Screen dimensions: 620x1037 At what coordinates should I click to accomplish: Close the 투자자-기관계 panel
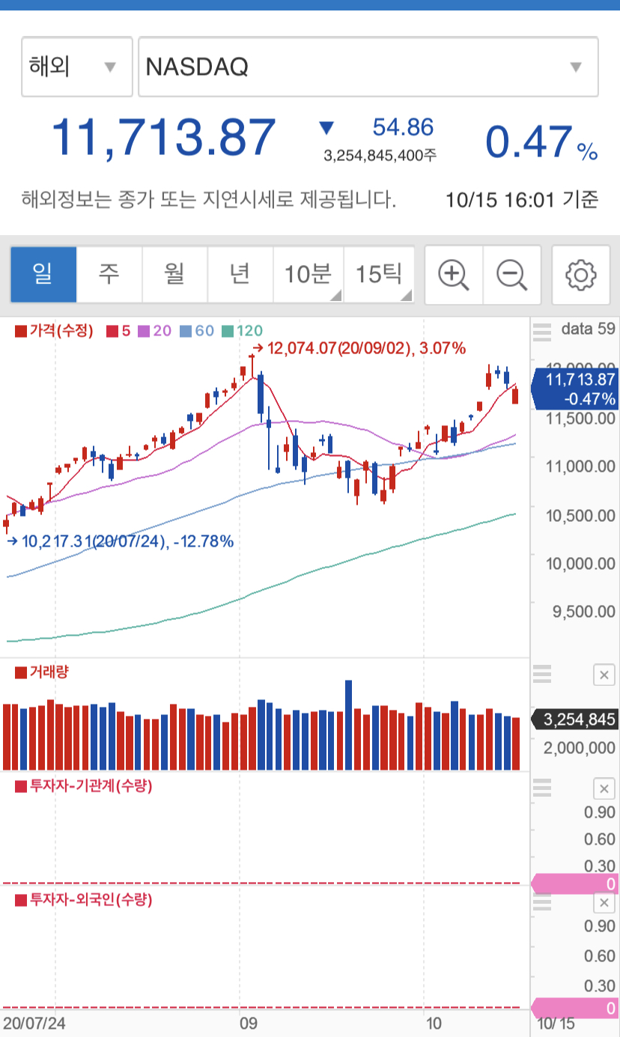[x=604, y=788]
